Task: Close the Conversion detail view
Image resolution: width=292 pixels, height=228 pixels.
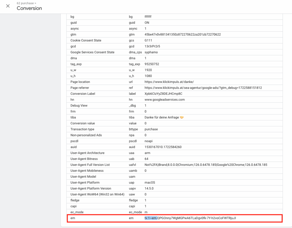Action: (x=7, y=6)
